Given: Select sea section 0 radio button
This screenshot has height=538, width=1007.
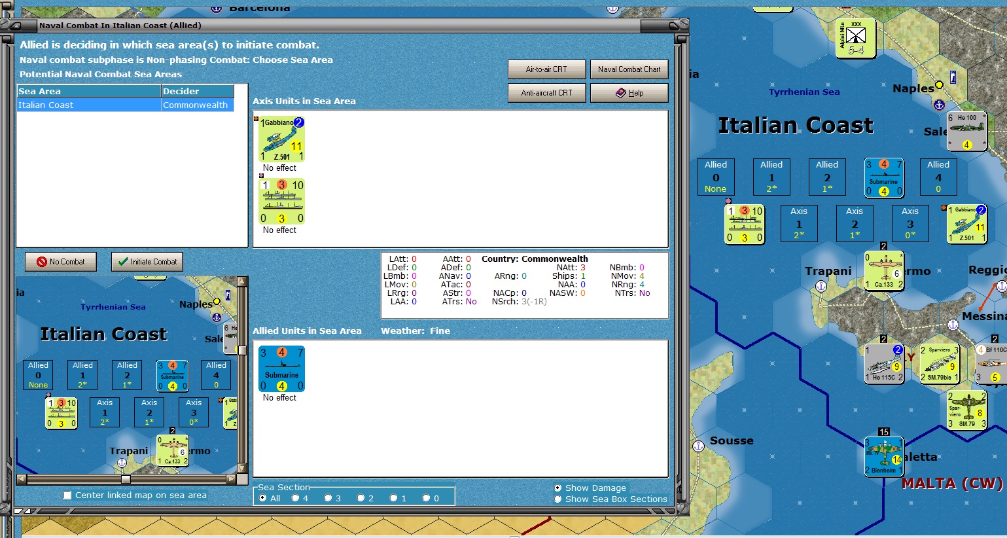Looking at the screenshot, I should [x=427, y=498].
